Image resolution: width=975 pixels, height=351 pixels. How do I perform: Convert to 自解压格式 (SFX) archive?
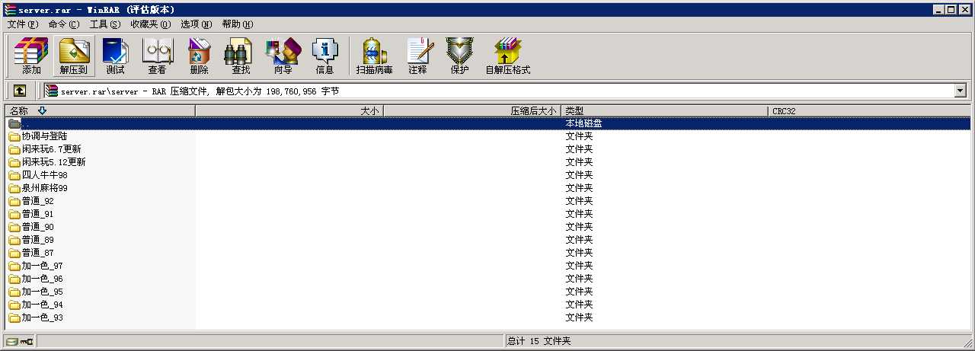tap(508, 56)
